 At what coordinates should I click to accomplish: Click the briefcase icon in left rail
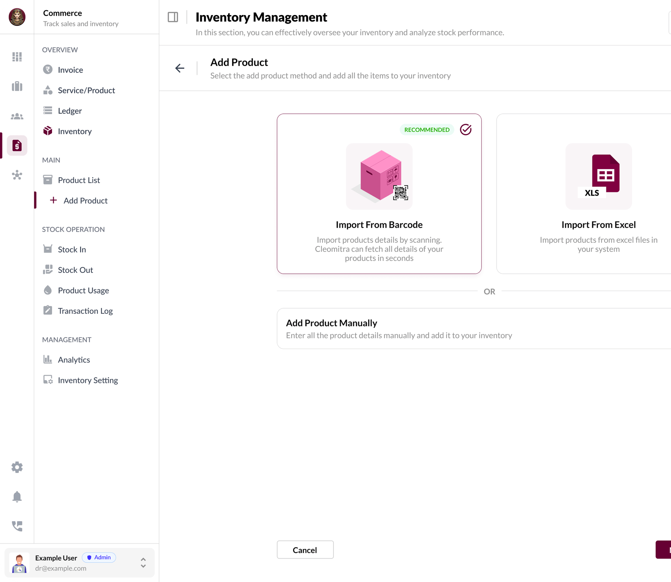[17, 86]
